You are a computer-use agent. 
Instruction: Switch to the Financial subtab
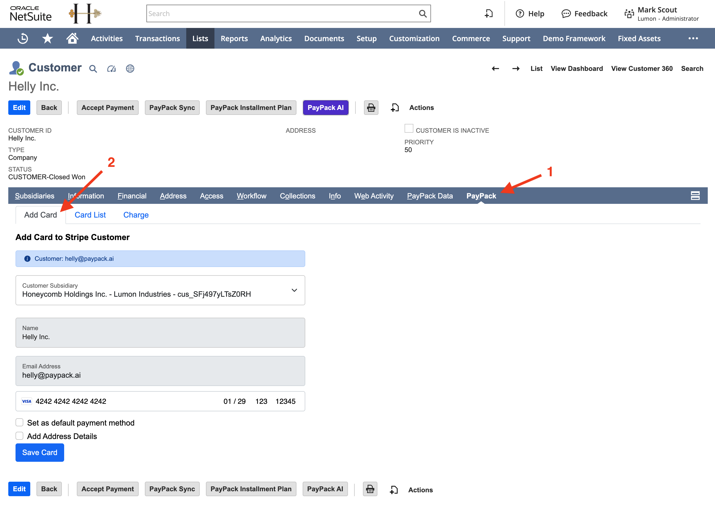(x=132, y=196)
